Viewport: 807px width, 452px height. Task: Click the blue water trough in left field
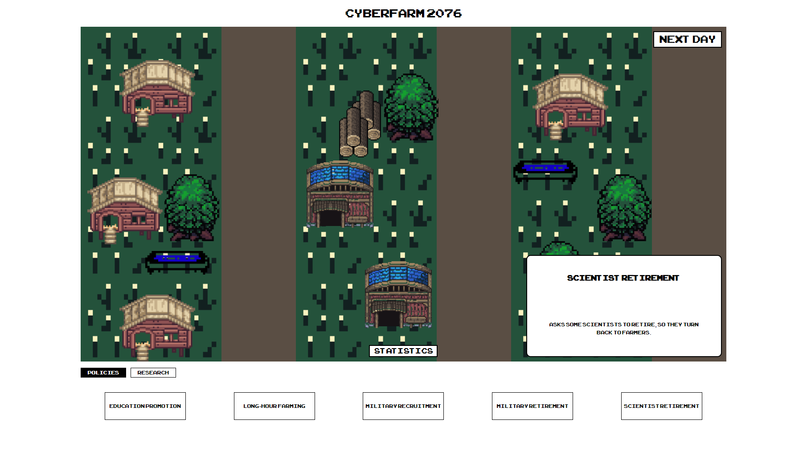pyautogui.click(x=177, y=262)
